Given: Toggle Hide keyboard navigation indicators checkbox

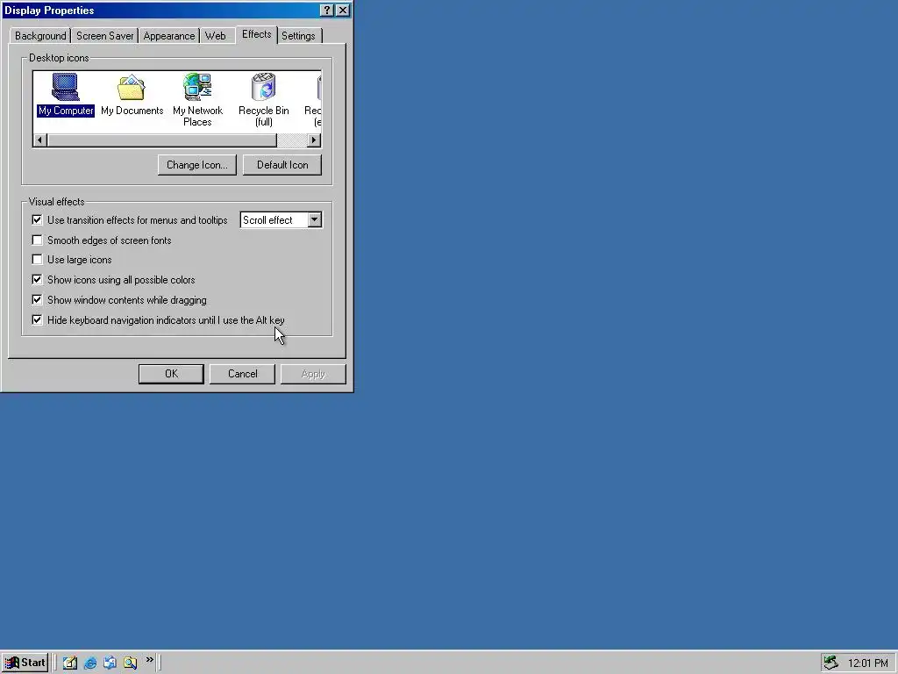Looking at the screenshot, I should coord(37,319).
